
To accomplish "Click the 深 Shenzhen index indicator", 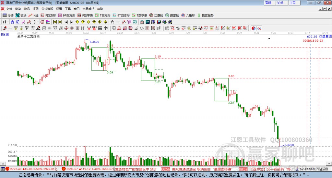I will click(64, 169).
